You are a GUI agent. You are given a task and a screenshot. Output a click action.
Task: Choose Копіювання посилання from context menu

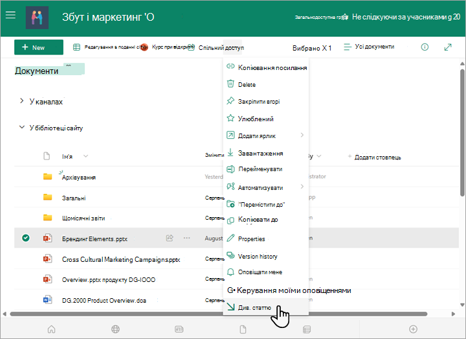click(x=266, y=67)
